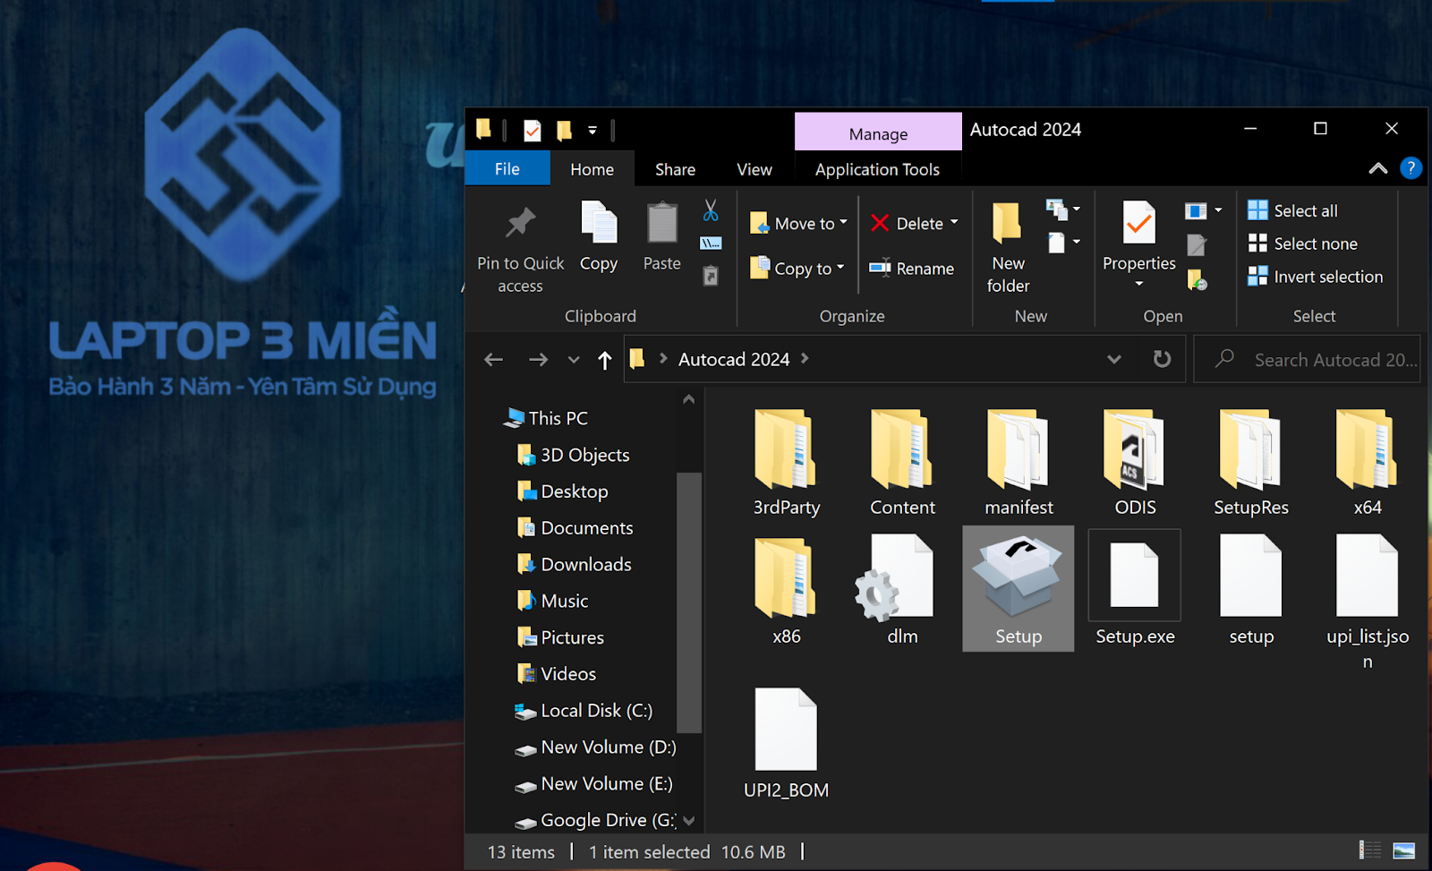
Task: Click Rename in Organize group
Action: pos(911,268)
